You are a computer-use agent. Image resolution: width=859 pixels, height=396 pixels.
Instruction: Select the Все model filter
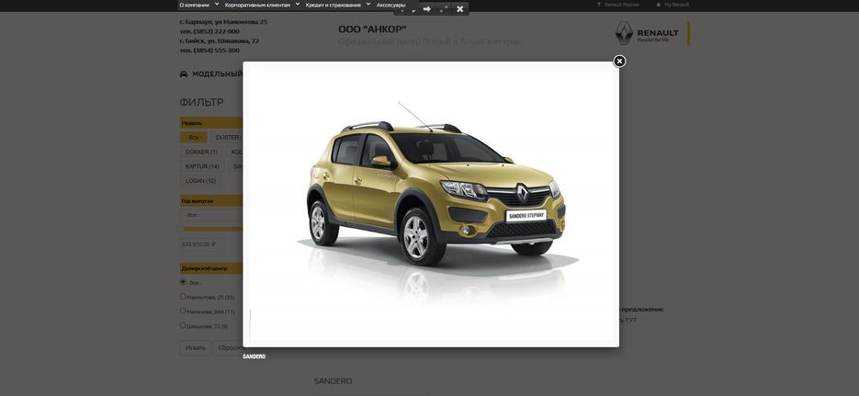tap(193, 138)
